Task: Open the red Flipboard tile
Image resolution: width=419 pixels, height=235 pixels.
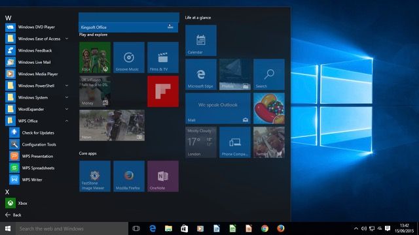Action: coord(163,91)
